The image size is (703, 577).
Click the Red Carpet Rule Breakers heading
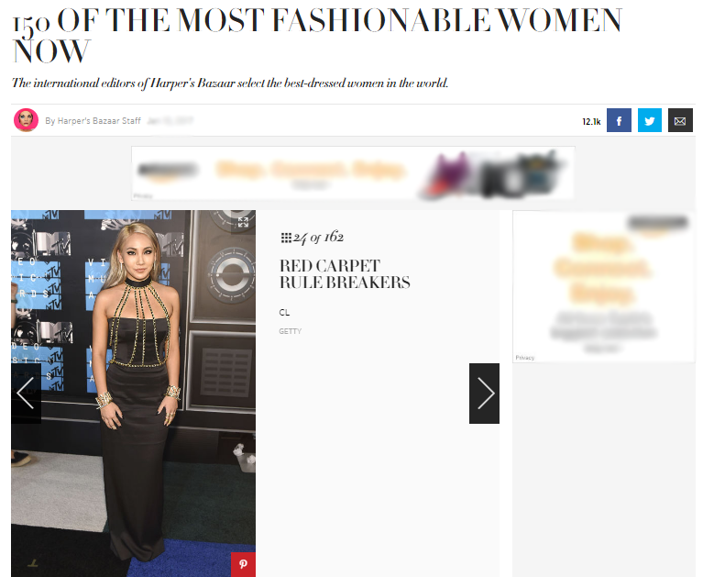coord(345,274)
